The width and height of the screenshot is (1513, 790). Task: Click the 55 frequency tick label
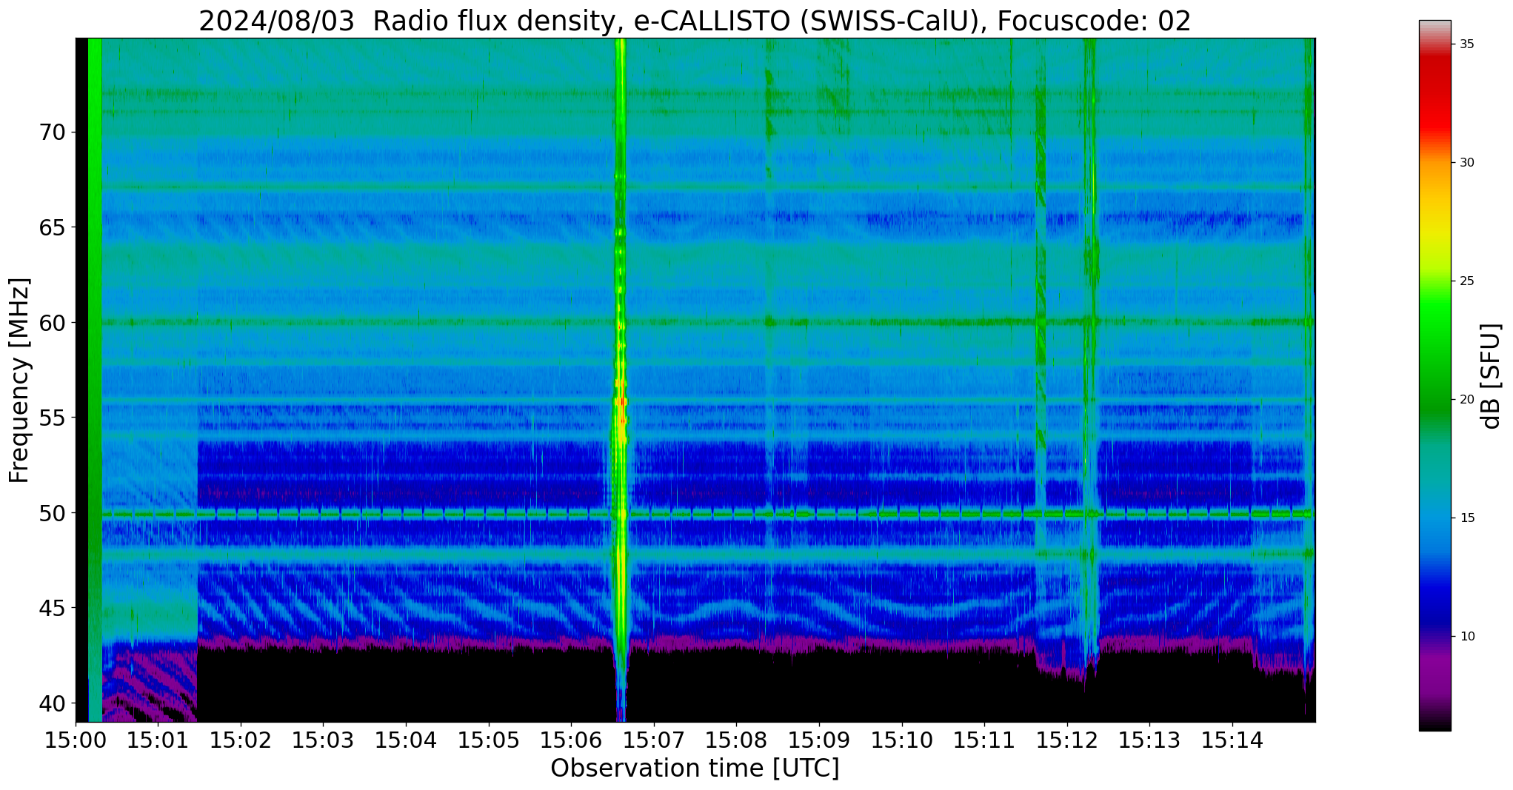click(x=52, y=418)
